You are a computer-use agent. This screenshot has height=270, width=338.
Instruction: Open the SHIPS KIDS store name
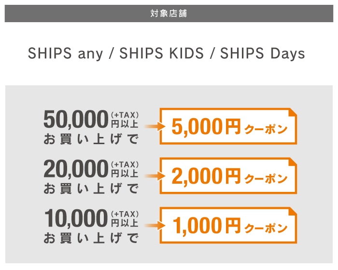click(162, 54)
